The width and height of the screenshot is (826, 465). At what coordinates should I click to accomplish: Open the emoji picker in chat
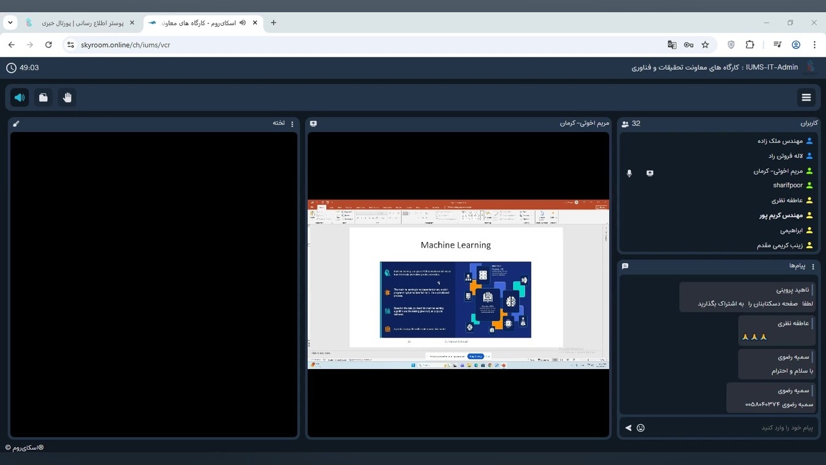[x=640, y=428]
